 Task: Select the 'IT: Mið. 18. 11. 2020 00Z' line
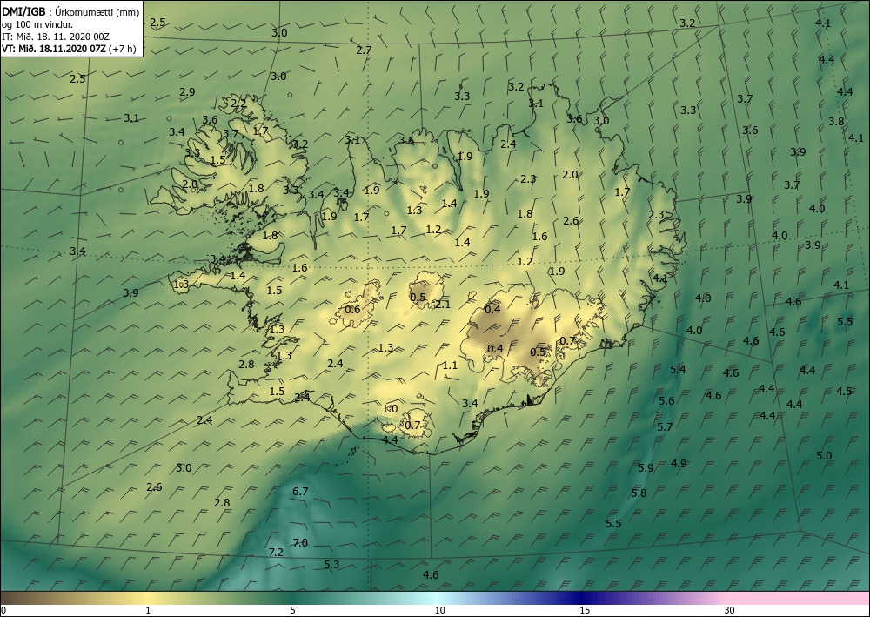point(56,37)
